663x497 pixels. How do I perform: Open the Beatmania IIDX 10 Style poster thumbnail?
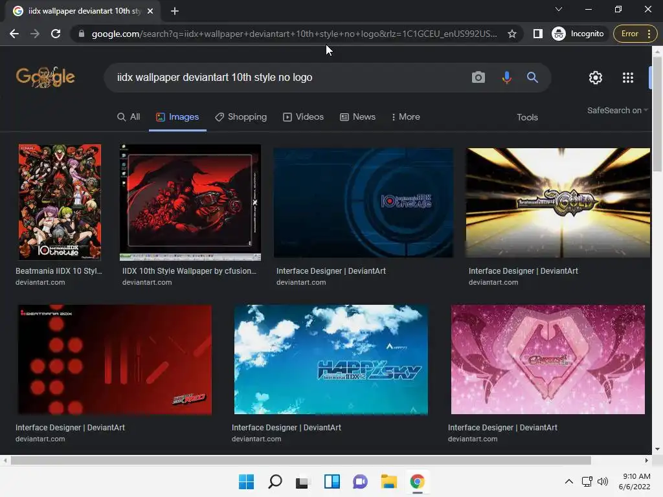[60, 202]
